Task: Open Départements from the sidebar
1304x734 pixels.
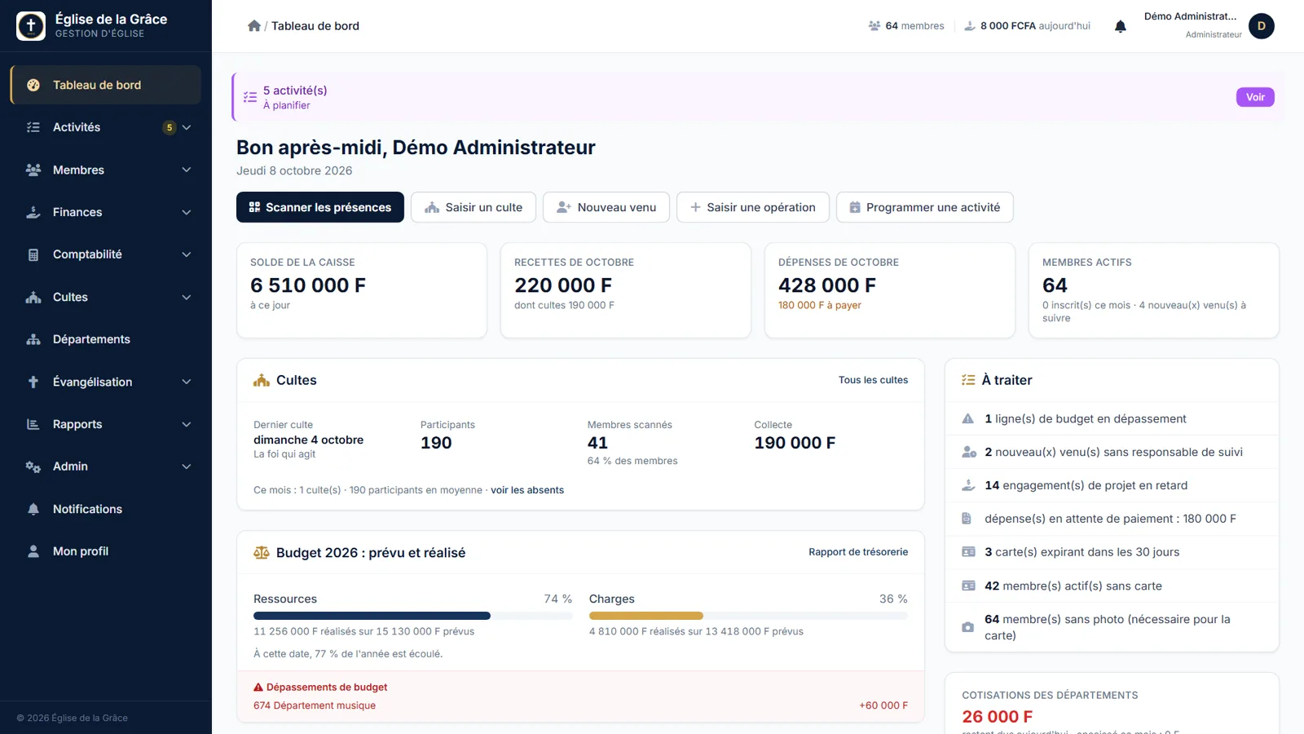Action: pos(106,339)
